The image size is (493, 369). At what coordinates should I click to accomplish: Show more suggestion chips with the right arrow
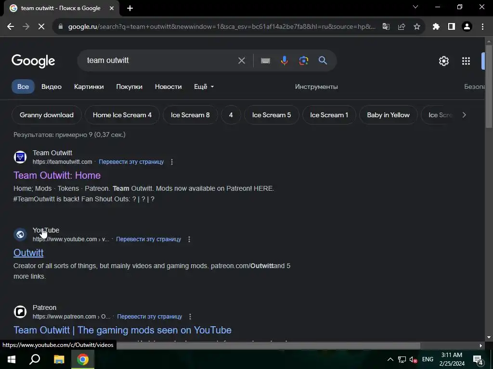coord(464,115)
